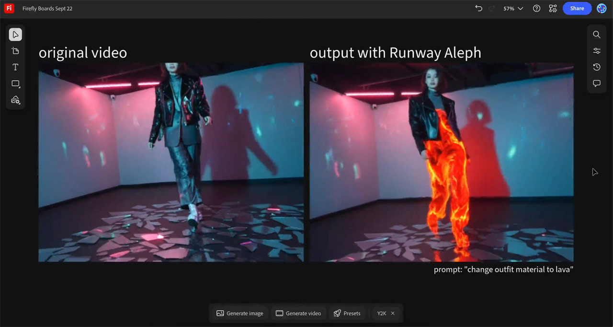The image size is (613, 327).
Task: Click Generate video in bottom bar
Action: 298,313
